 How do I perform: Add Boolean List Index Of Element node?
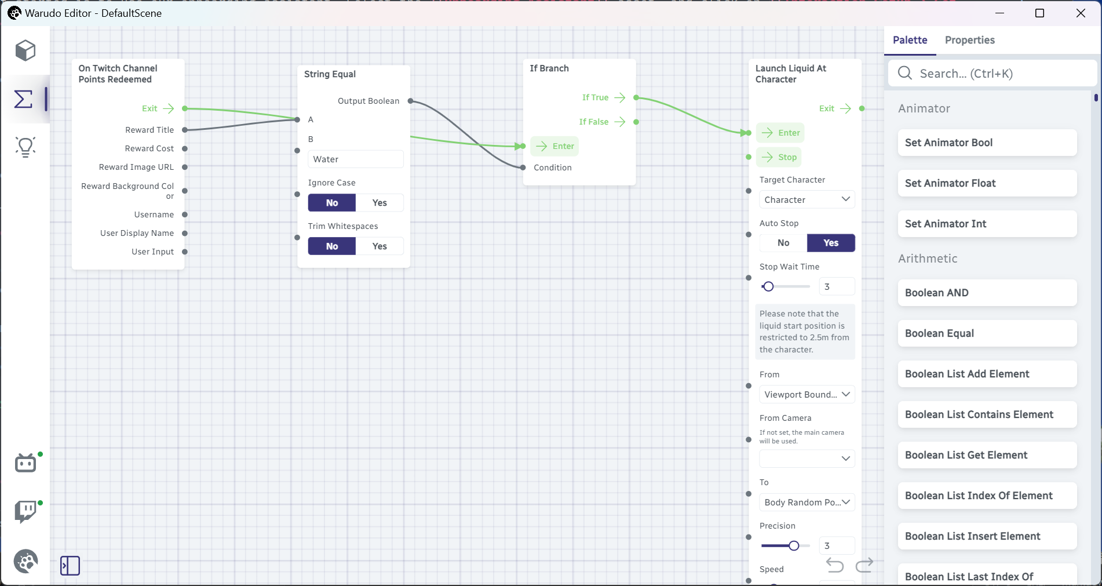tap(987, 496)
